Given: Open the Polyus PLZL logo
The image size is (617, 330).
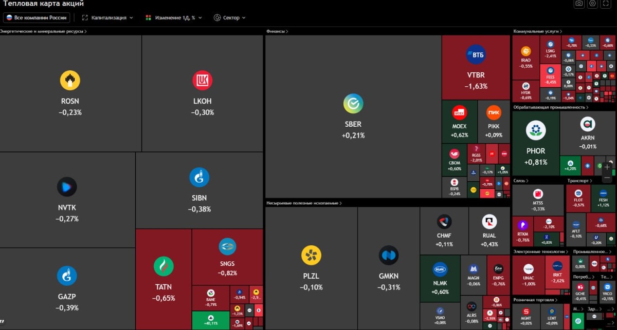Looking at the screenshot, I should tap(311, 255).
